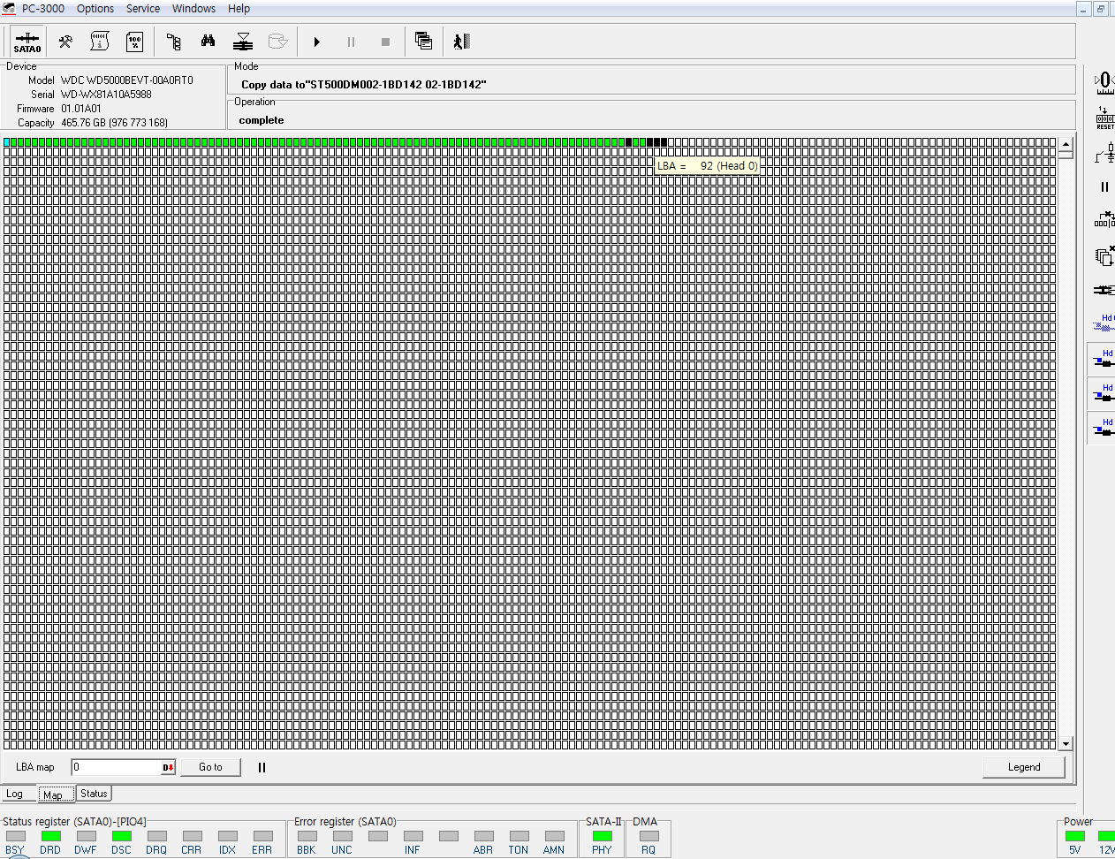The image size is (1115, 859).
Task: Click the SATA0 port selector icon
Action: click(x=27, y=42)
